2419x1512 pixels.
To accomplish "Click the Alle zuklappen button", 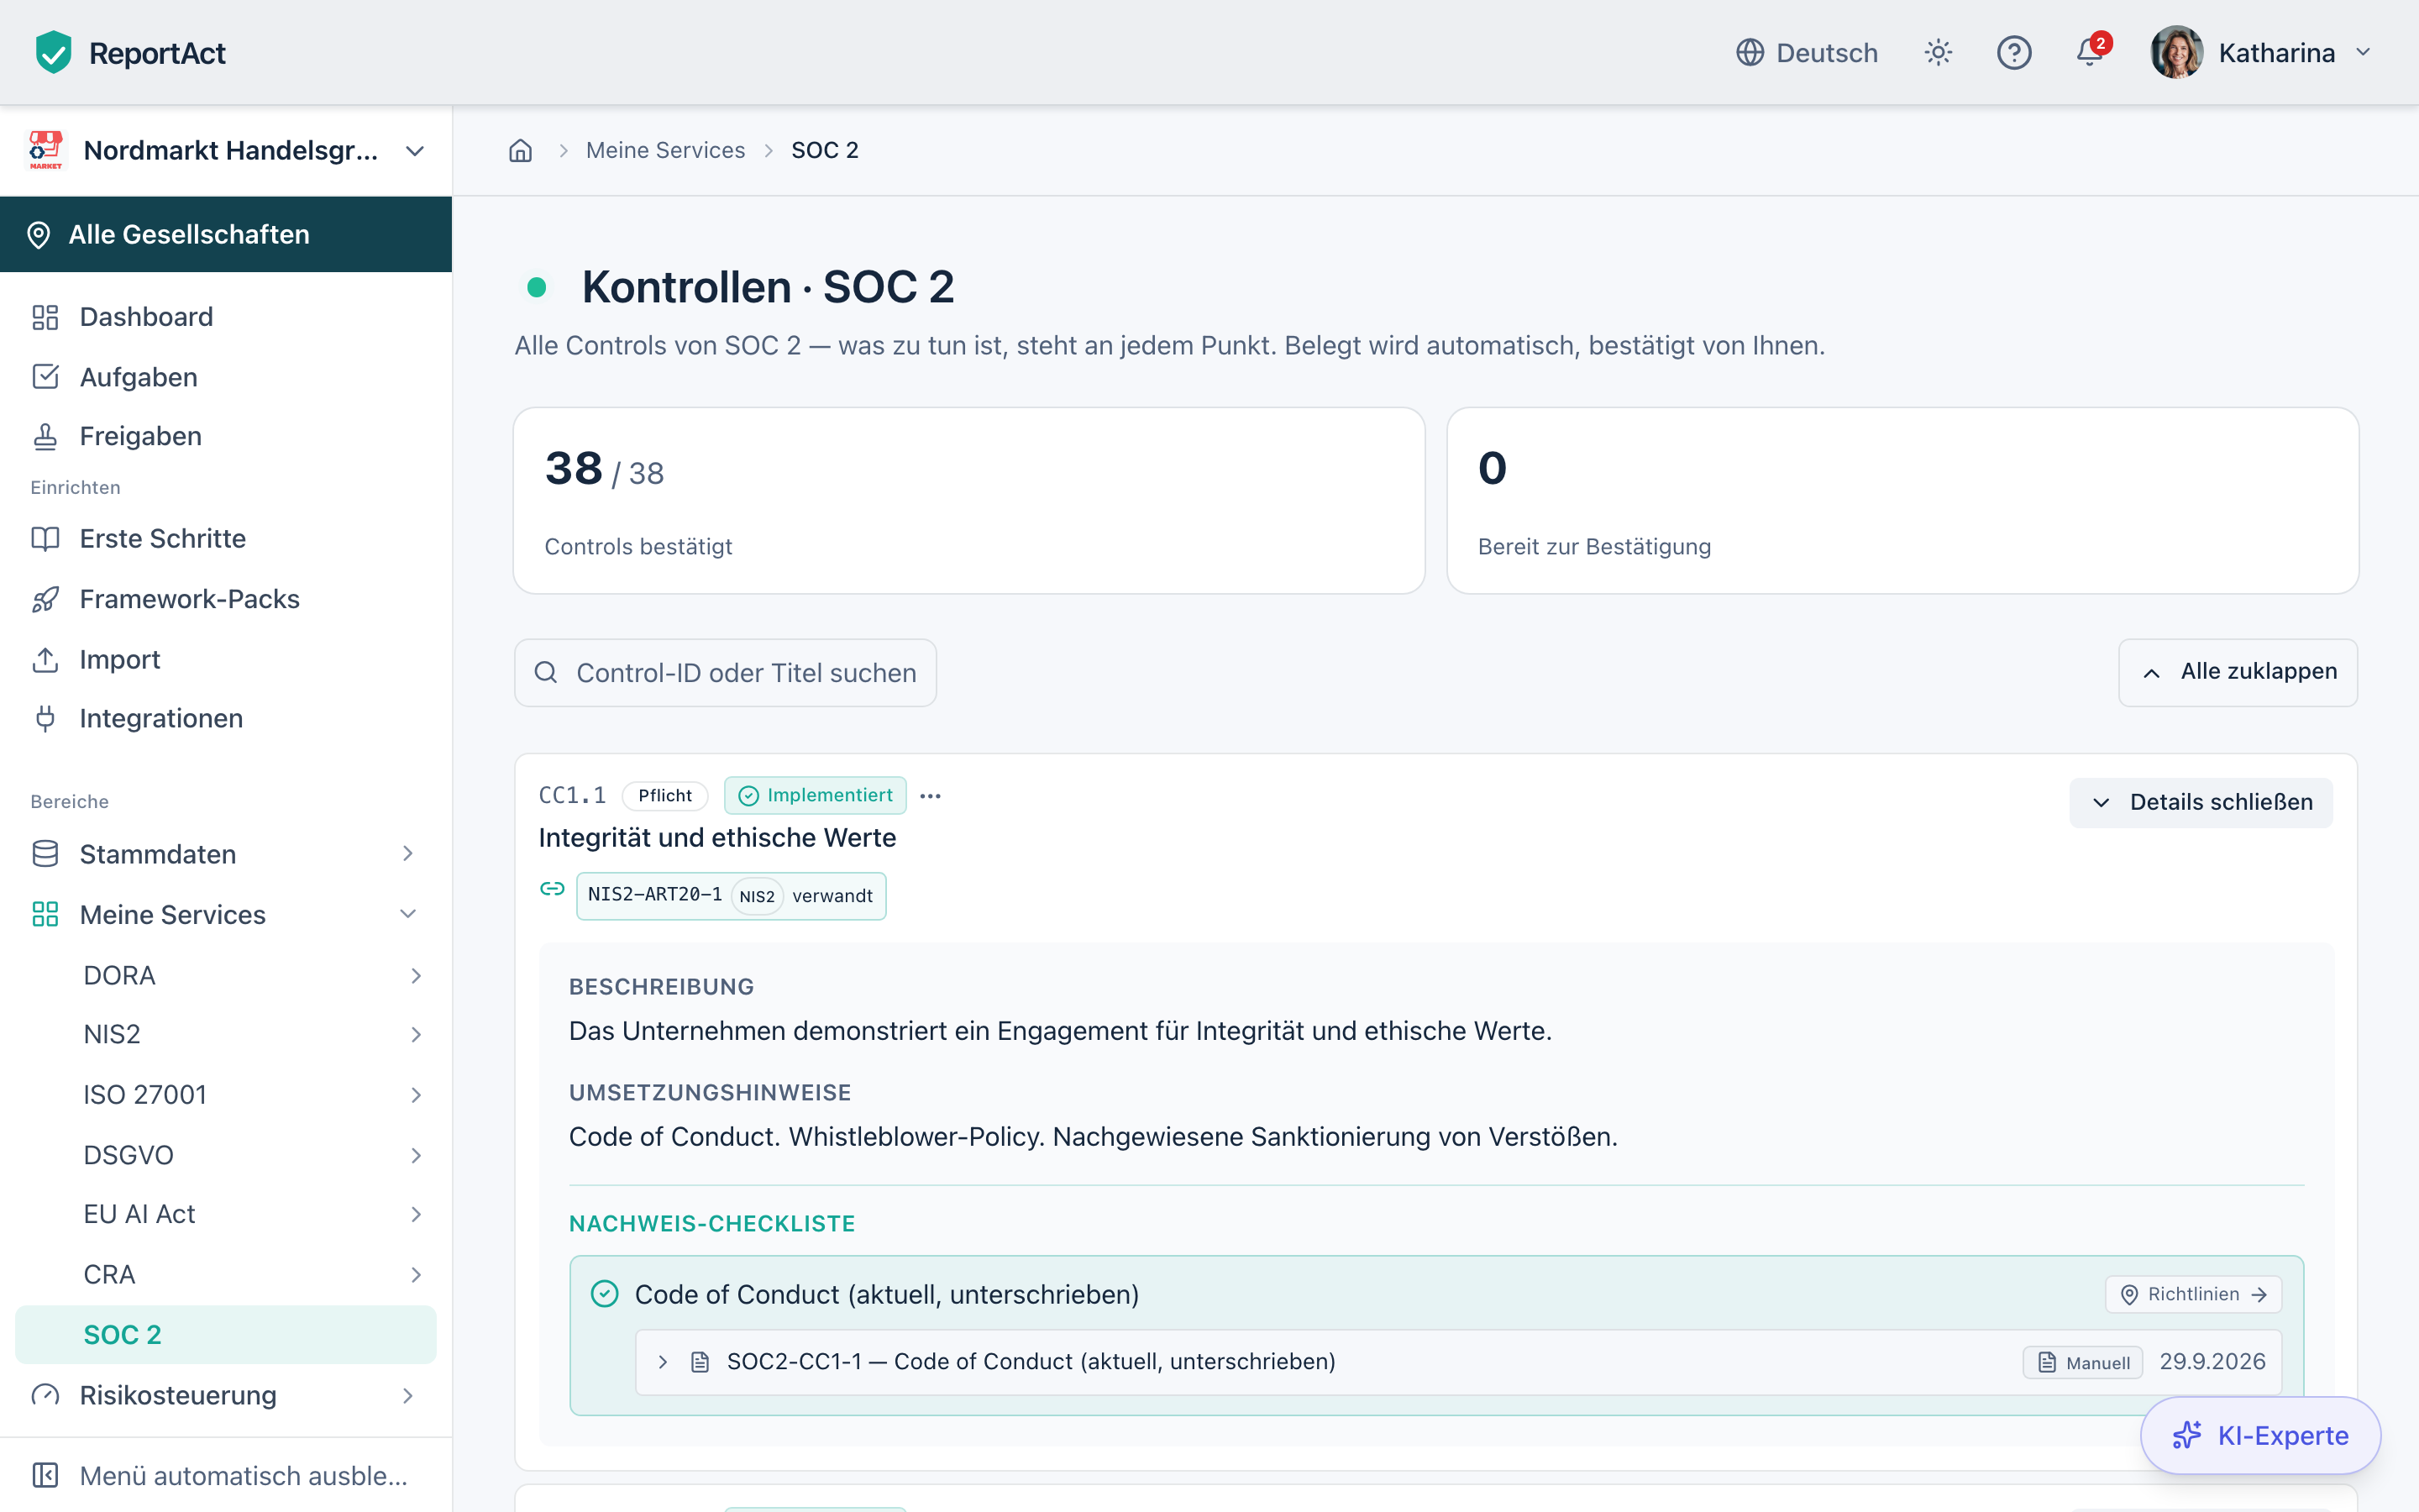I will click(2238, 672).
